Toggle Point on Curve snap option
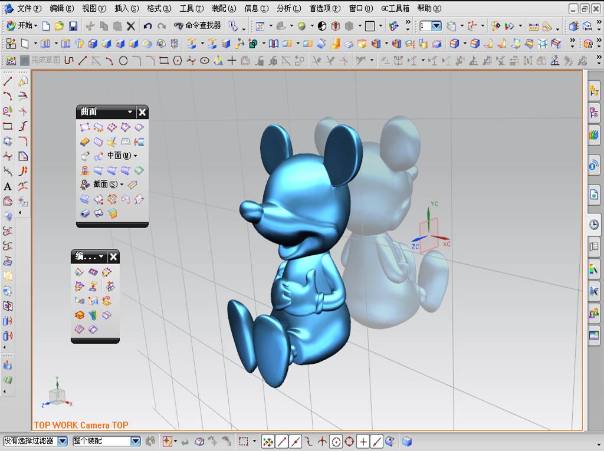This screenshot has width=604, height=451. (x=376, y=442)
